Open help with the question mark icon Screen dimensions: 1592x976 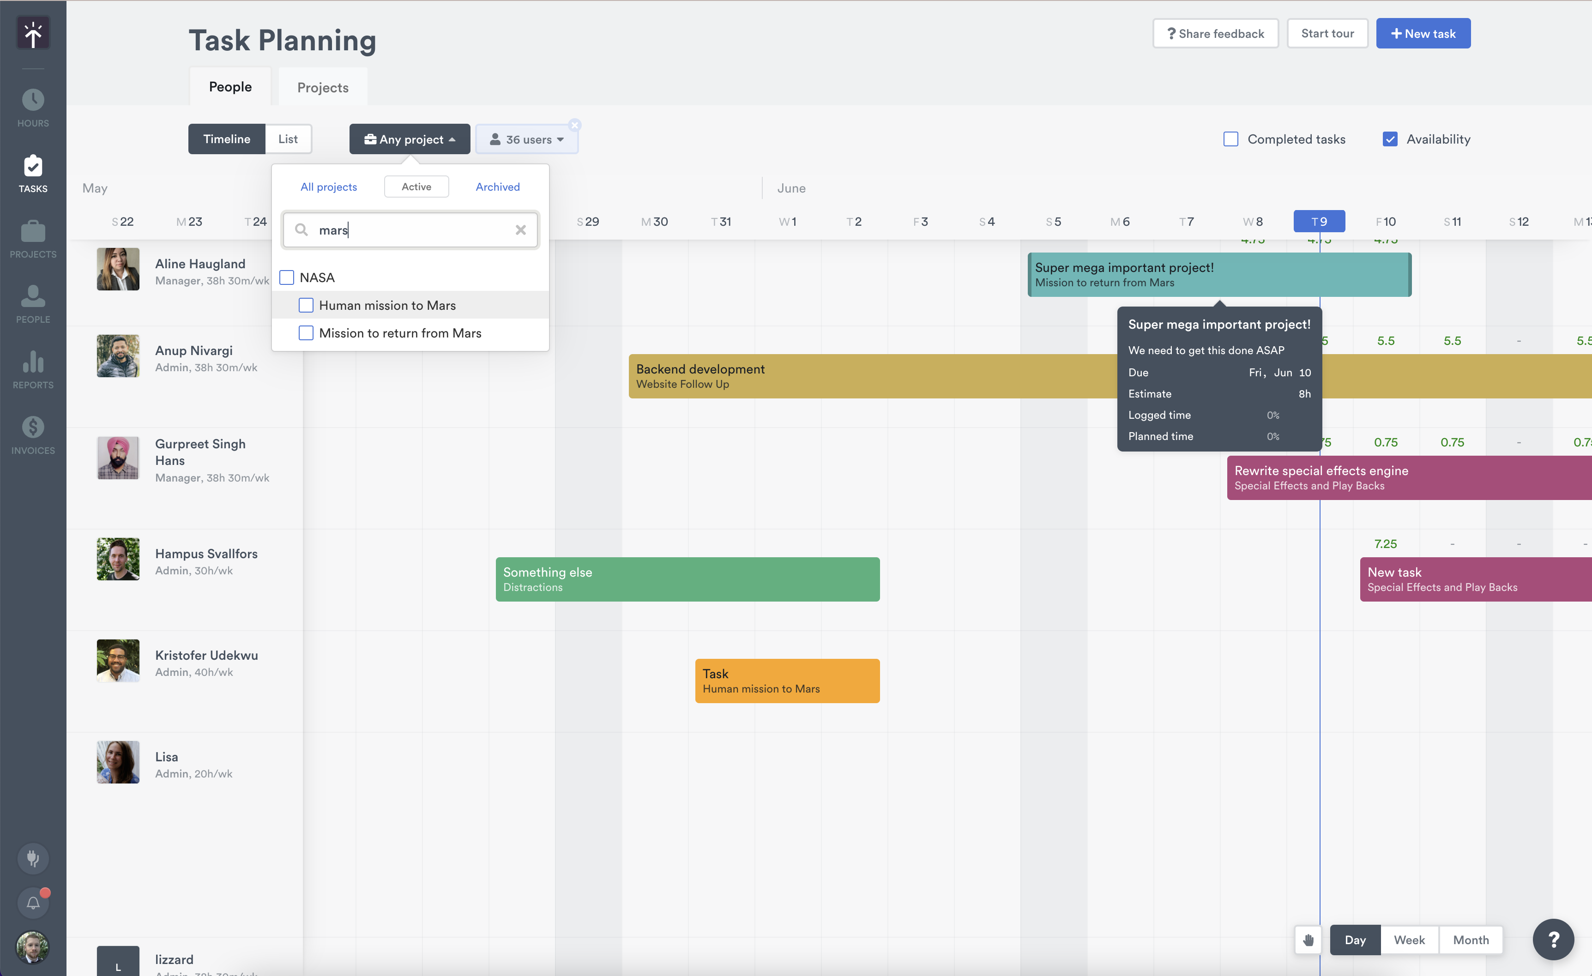pos(1554,940)
